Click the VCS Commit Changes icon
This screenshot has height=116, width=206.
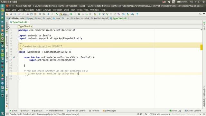107,14
